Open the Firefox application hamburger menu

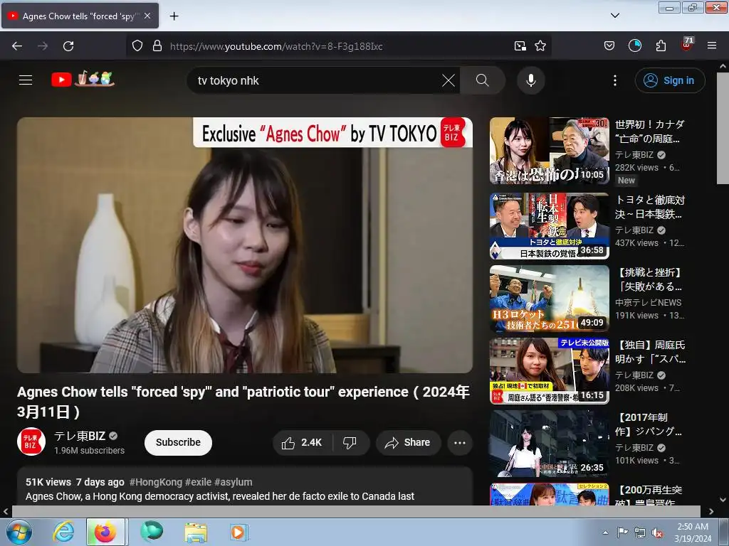(x=712, y=45)
